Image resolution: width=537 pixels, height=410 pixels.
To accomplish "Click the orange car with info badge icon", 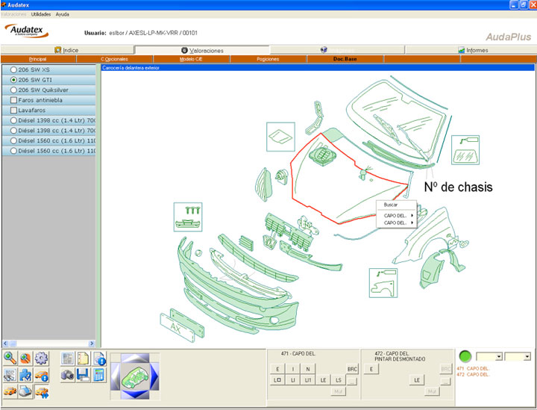I will click(41, 375).
